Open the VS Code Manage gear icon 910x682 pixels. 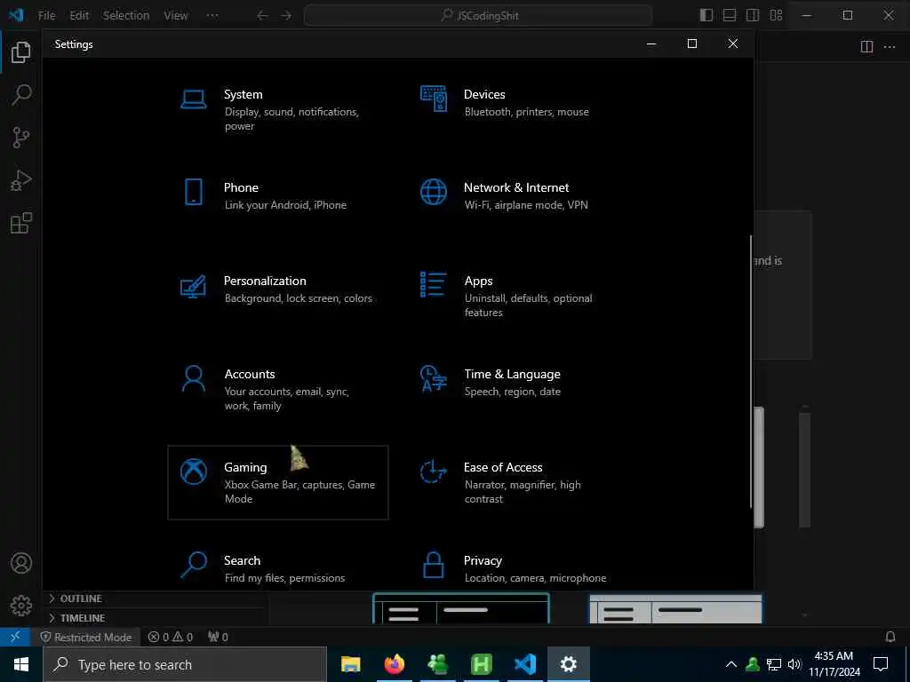click(21, 606)
